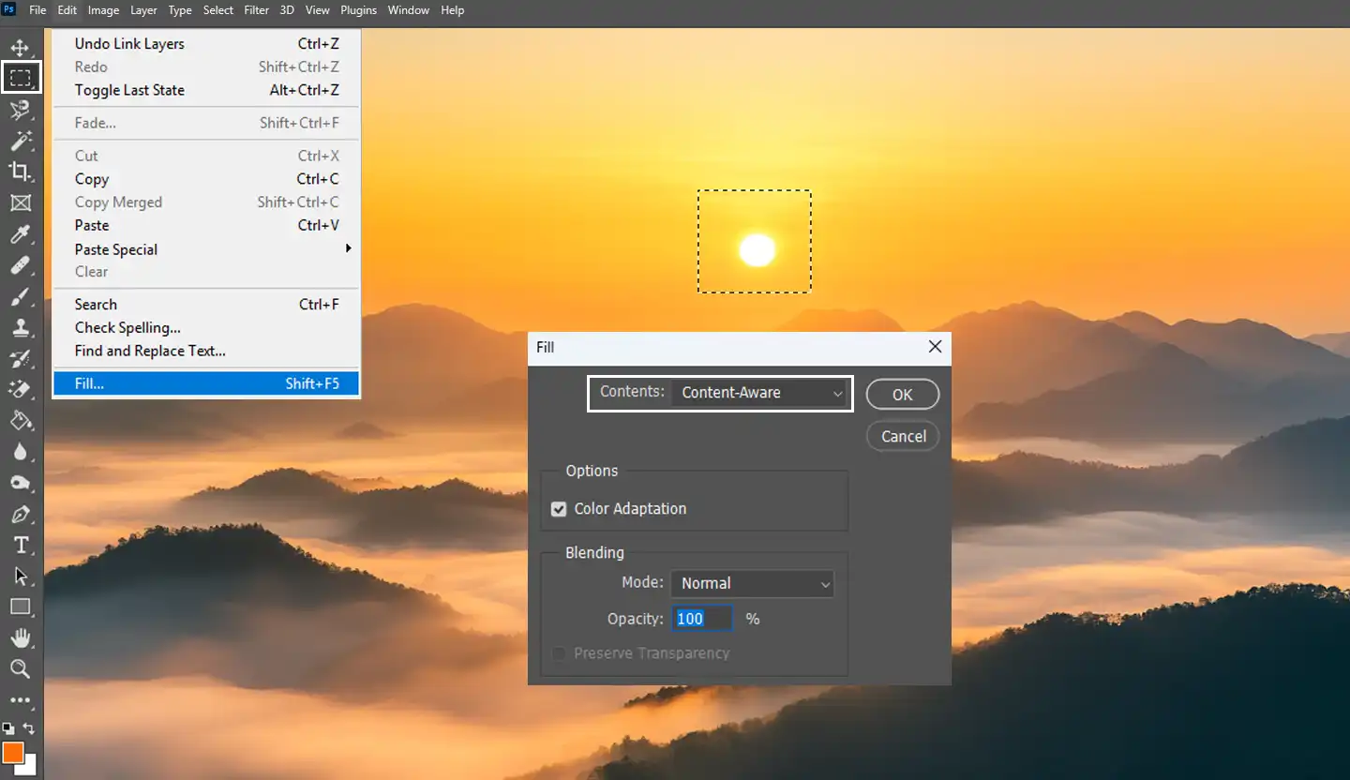
Task: Choose Search from the Edit menu
Action: [206, 305]
